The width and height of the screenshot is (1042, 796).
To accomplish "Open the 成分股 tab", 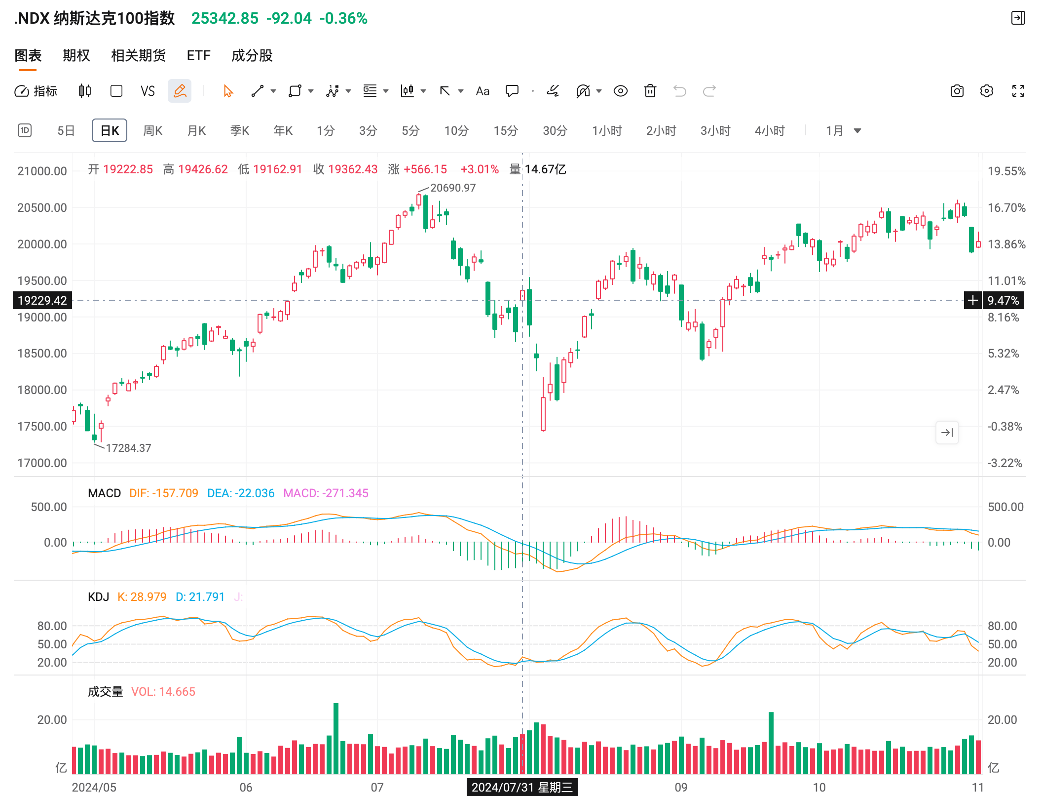I will [x=252, y=55].
